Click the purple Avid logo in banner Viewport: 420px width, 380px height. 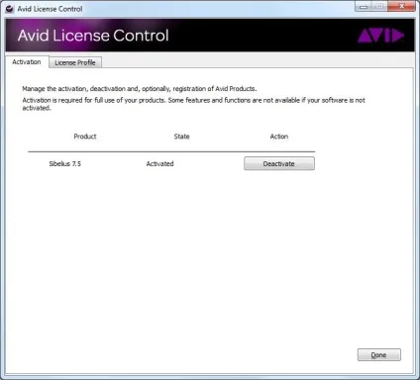coord(380,36)
